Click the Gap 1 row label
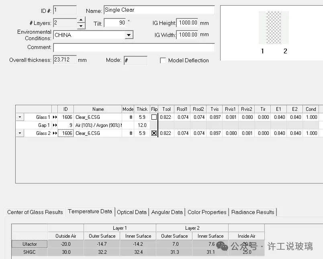The image size is (323, 259). (44, 125)
